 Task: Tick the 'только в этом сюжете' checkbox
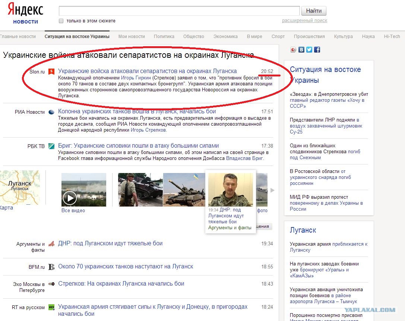click(x=61, y=21)
